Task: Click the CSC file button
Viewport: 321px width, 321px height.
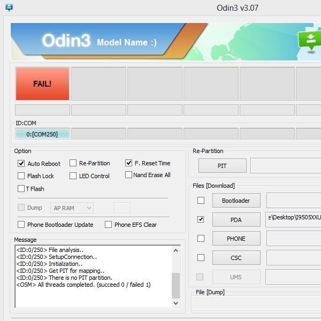Action: pos(236,258)
